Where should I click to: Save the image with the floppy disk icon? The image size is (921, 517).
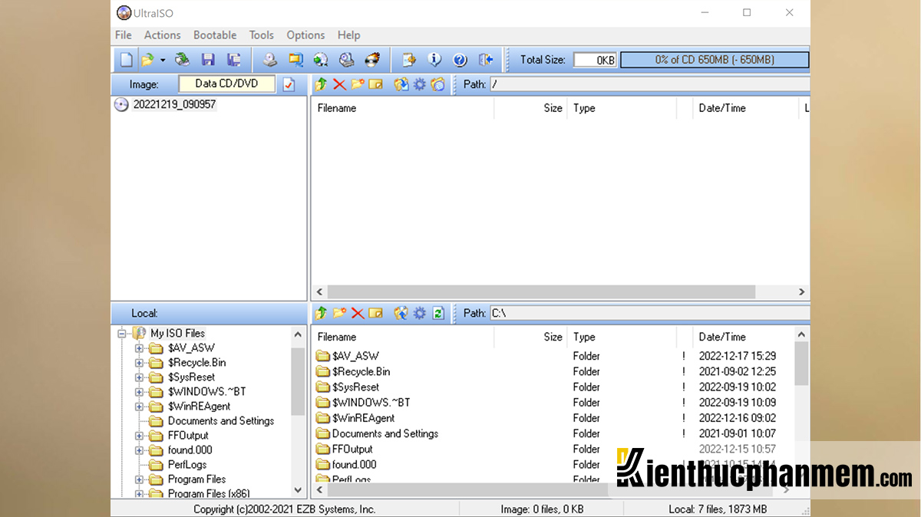(x=208, y=60)
